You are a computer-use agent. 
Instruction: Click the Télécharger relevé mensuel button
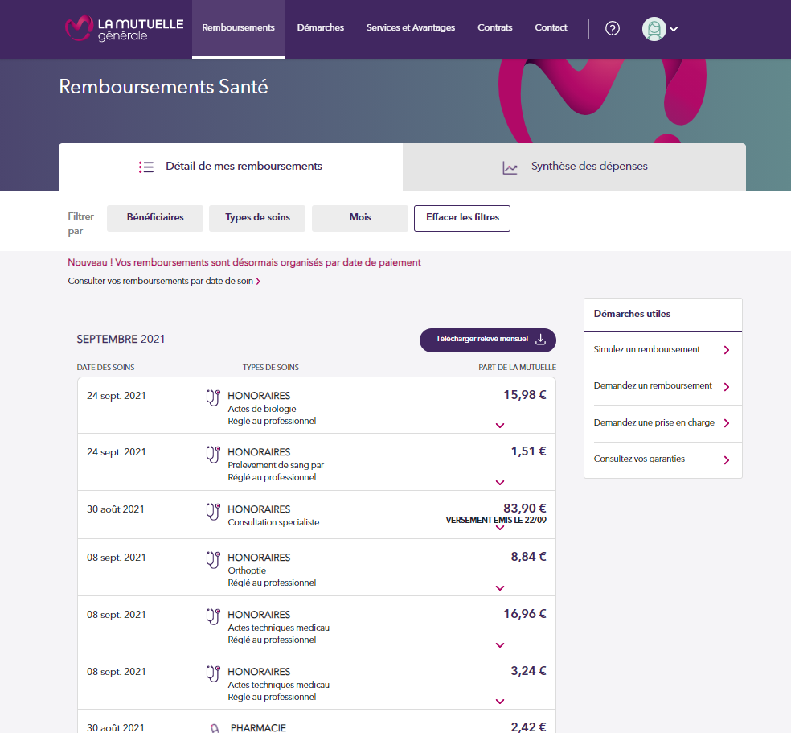click(487, 340)
